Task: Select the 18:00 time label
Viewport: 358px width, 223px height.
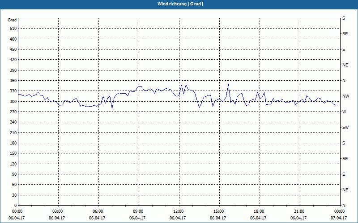Action: pyautogui.click(x=259, y=211)
